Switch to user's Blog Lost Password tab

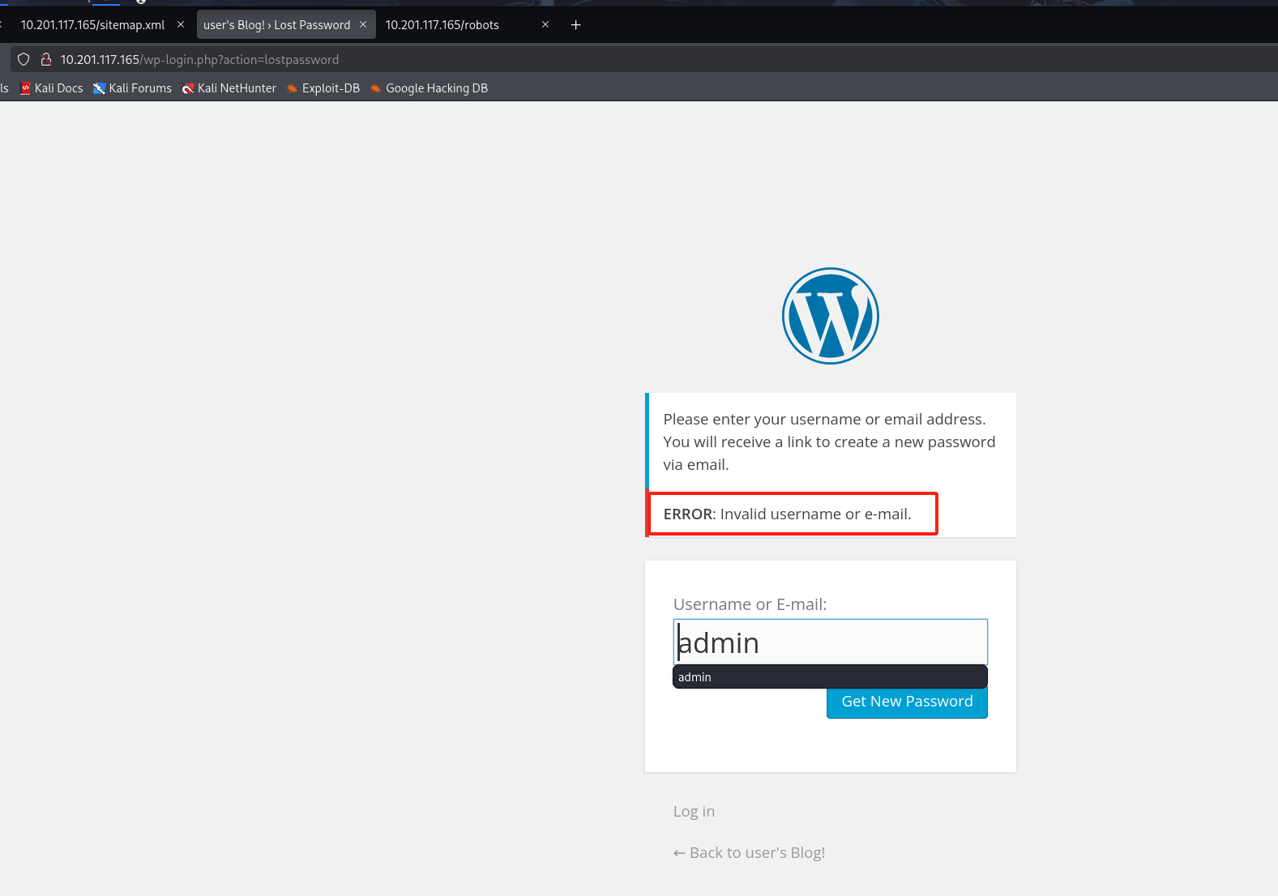click(x=277, y=25)
